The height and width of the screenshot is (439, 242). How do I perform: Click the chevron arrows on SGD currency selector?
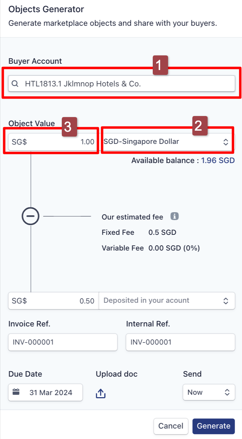pos(226,142)
